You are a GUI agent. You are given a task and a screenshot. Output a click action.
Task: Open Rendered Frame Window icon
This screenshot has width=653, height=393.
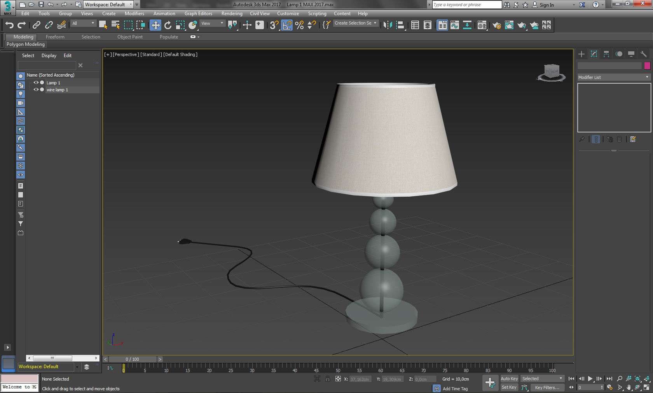[509, 25]
